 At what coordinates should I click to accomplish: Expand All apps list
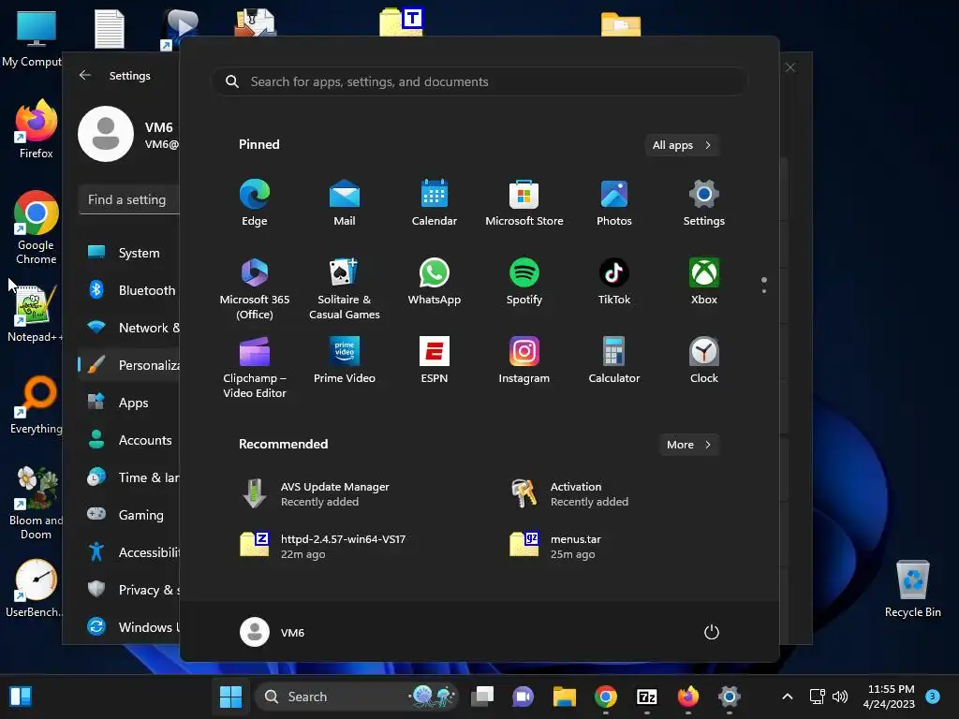pyautogui.click(x=682, y=145)
